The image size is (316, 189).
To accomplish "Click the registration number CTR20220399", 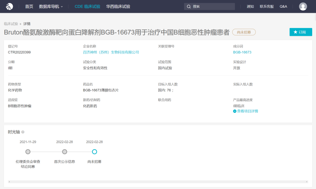I will tap(19, 52).
